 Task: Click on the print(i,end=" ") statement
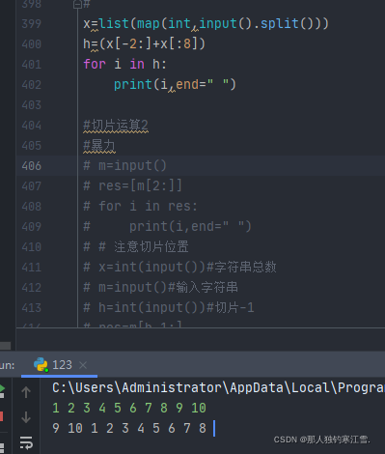point(175,85)
